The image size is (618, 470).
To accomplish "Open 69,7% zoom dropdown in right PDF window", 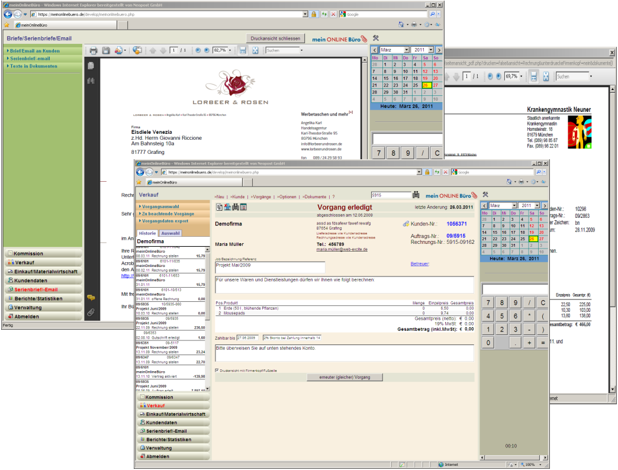I will 521,76.
